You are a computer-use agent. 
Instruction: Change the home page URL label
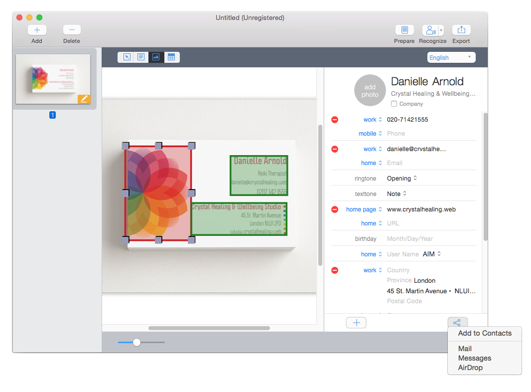(x=364, y=209)
